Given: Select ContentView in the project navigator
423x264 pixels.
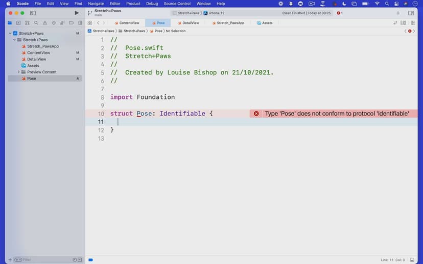Looking at the screenshot, I should (38, 52).
